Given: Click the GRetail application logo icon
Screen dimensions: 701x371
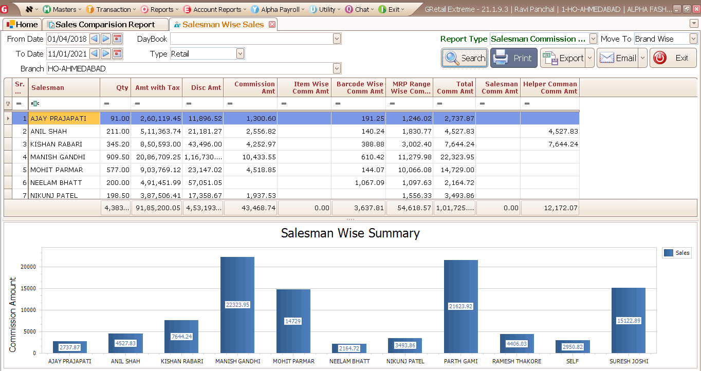Looking at the screenshot, I should click(x=5, y=9).
